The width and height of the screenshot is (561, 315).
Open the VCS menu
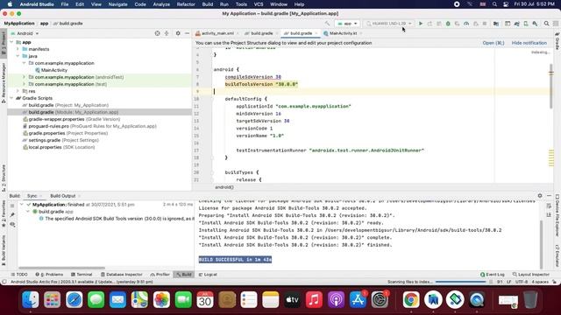click(x=259, y=4)
